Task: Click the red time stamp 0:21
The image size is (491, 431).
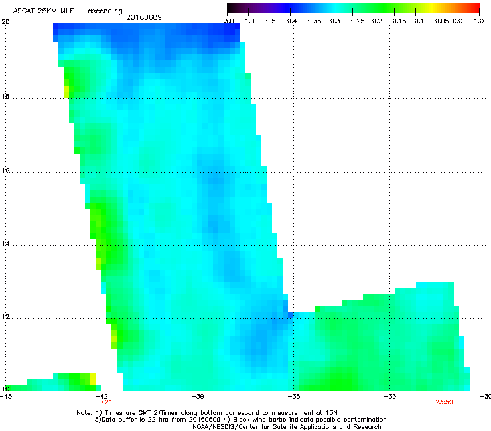Action: [x=105, y=402]
